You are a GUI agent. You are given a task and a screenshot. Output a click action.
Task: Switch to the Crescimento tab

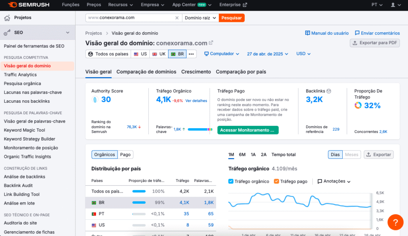coord(196,72)
